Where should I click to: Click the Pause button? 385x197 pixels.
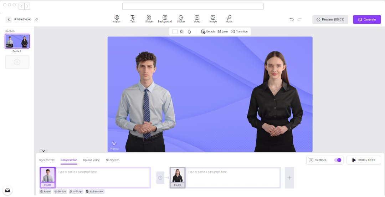(45, 192)
